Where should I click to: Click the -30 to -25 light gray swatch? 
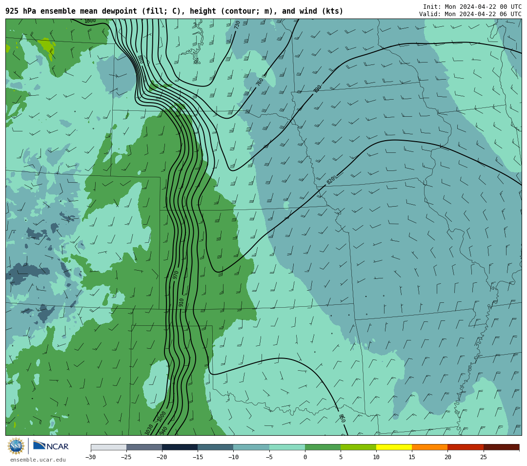(108, 447)
